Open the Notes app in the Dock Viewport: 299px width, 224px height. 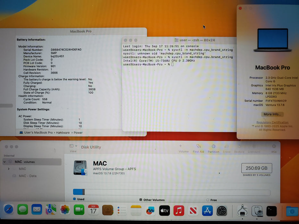point(136,211)
